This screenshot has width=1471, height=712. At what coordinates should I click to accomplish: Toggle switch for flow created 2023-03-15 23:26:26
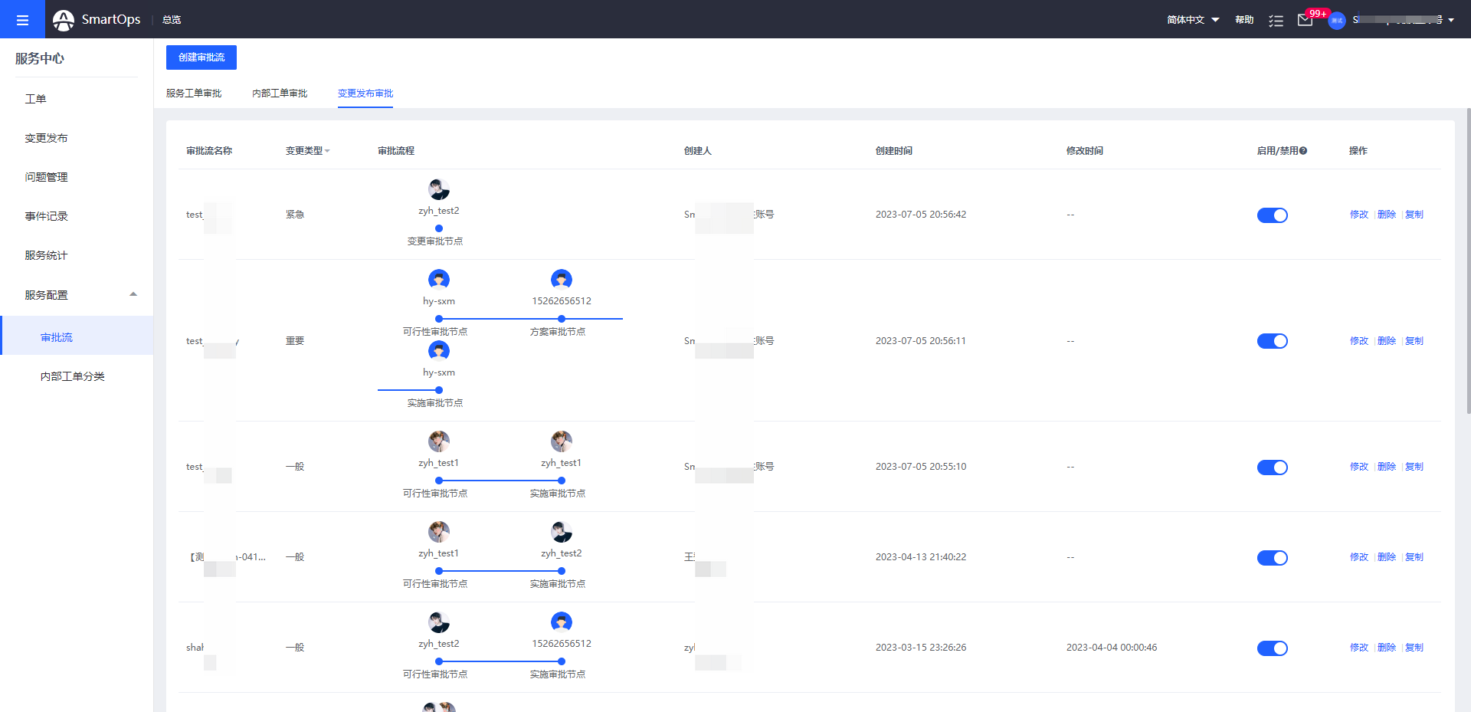[x=1273, y=648]
